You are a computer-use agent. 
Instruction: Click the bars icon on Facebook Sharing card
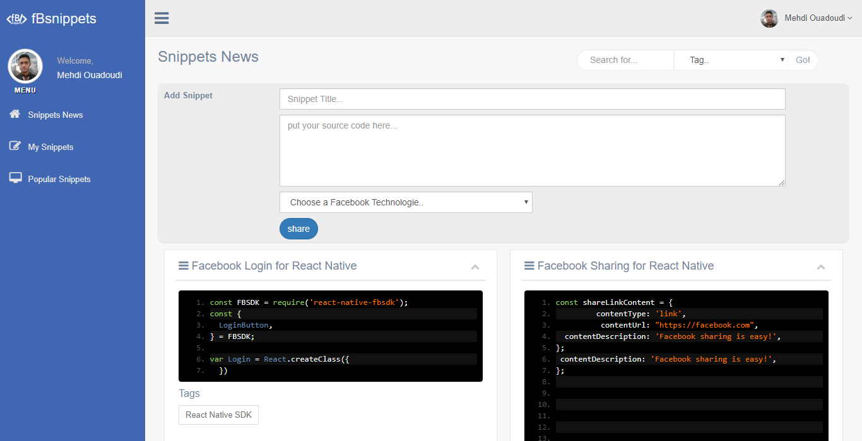[529, 266]
